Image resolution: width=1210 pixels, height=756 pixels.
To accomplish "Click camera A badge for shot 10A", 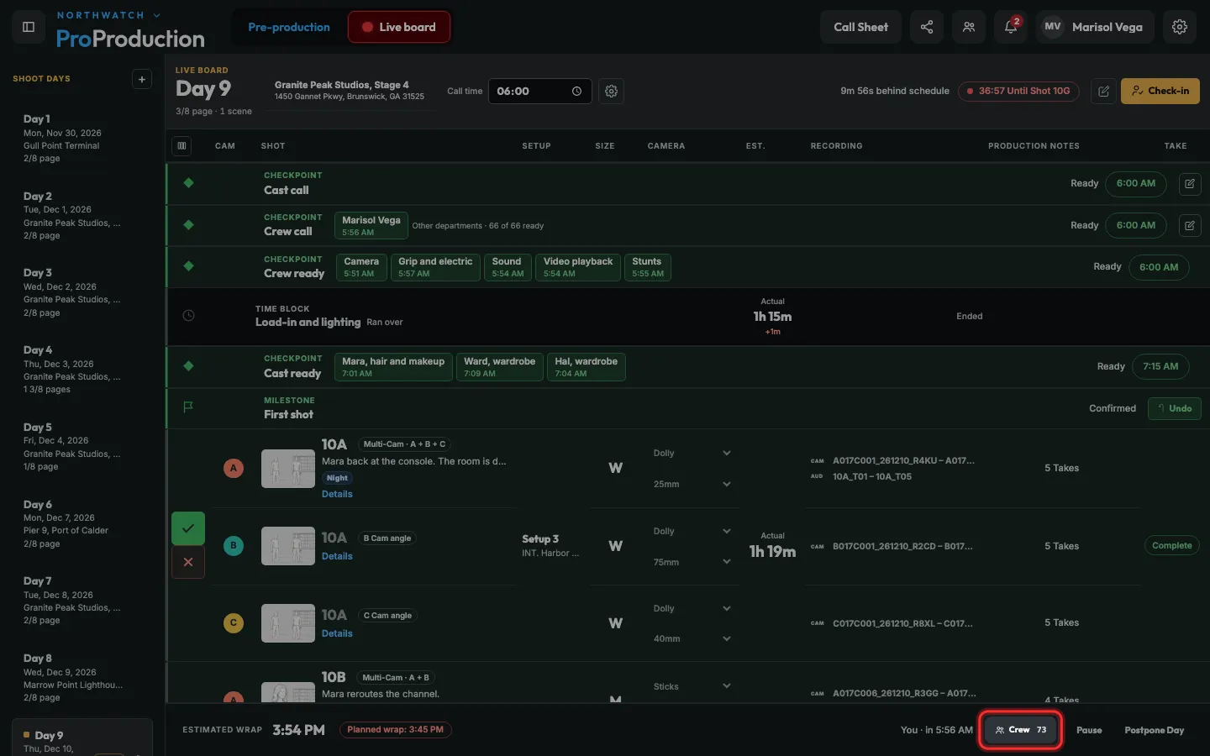I will click(x=234, y=468).
